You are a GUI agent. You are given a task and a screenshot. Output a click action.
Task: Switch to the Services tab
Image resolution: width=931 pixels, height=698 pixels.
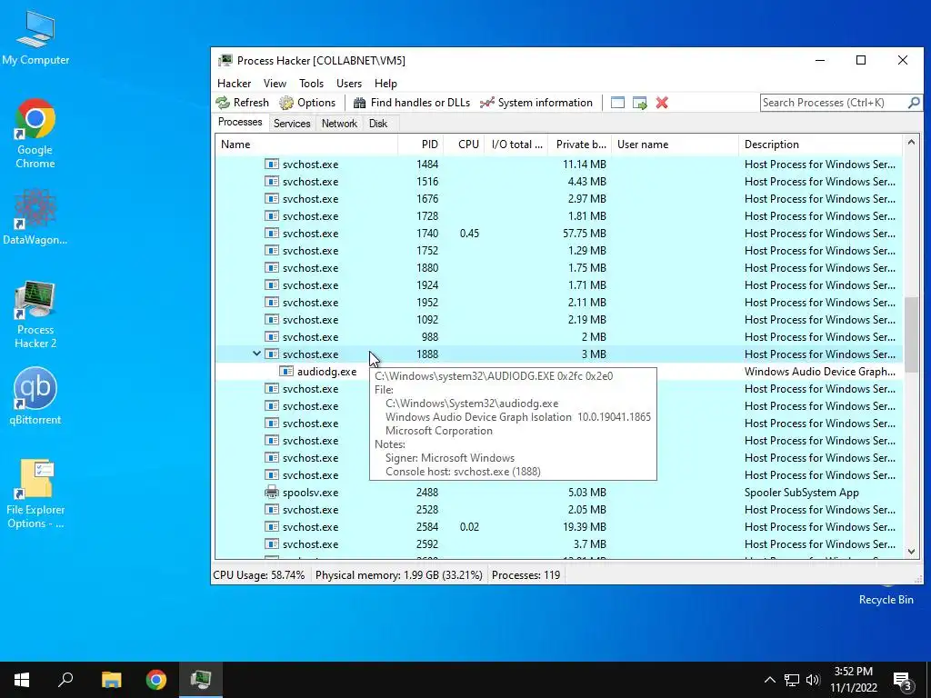[x=292, y=124]
